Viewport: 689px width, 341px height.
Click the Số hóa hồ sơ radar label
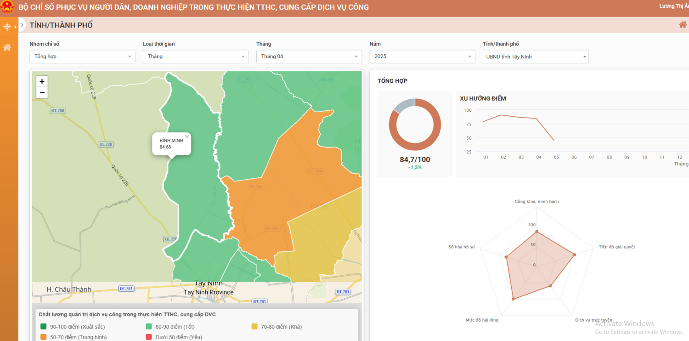coord(462,247)
